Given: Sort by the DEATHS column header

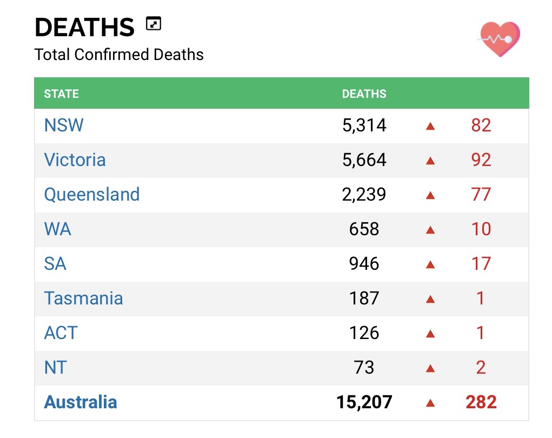Looking at the screenshot, I should (364, 94).
